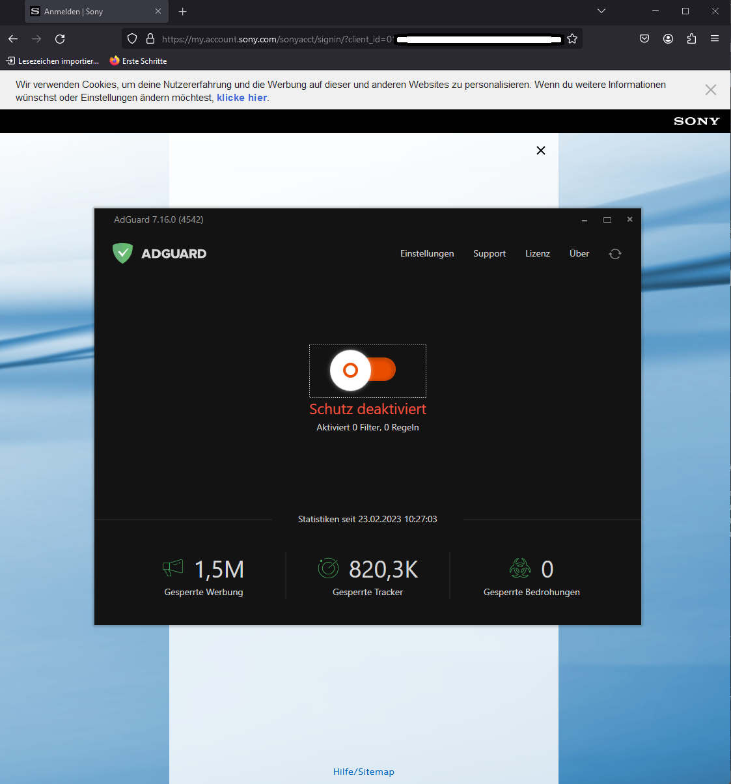Click the update check refresh icon in AdGuard

pyautogui.click(x=614, y=253)
